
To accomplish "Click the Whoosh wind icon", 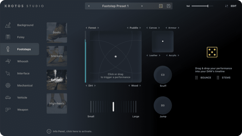I will click(8, 61).
